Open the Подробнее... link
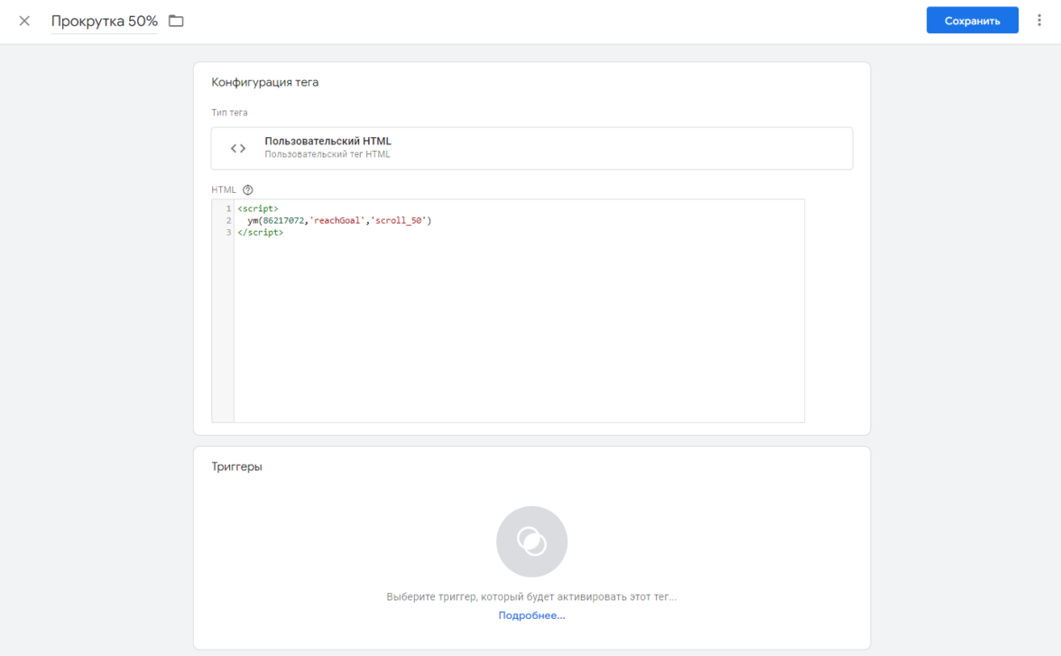The image size is (1061, 656). click(x=531, y=615)
